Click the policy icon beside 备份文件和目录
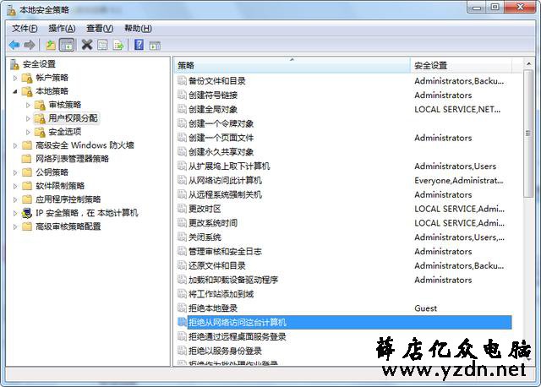This screenshot has height=387, width=541. pos(182,81)
